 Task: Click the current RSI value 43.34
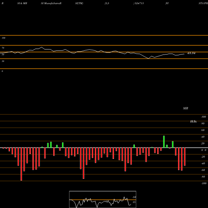191,53
